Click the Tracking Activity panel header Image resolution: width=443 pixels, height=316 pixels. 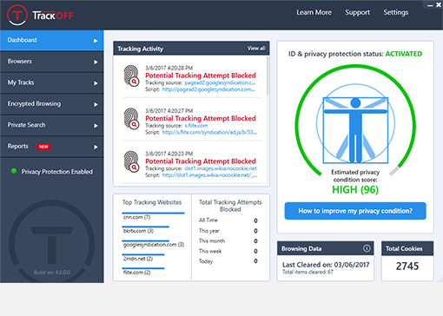coord(191,49)
